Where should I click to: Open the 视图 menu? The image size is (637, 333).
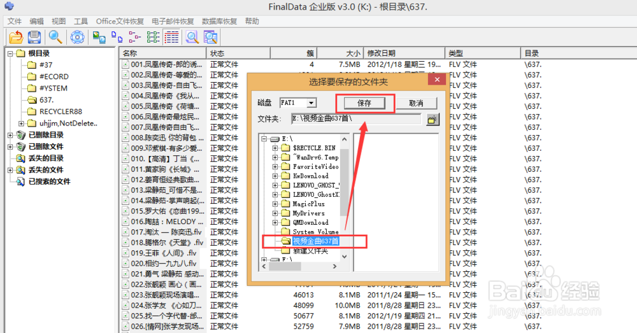coord(59,21)
